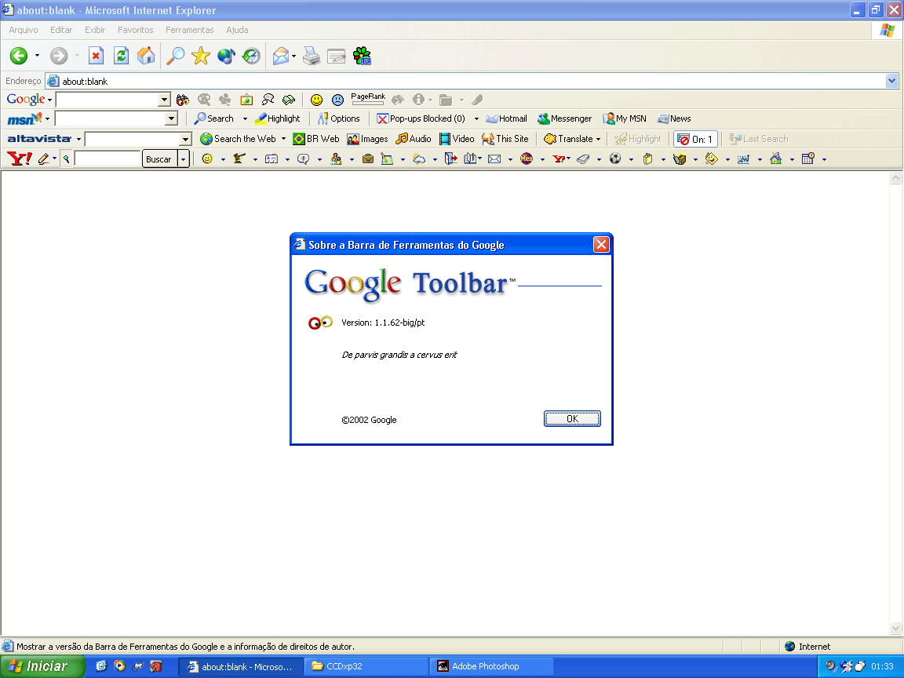904x678 pixels.
Task: Switch to Adobe Photoshop taskbar item
Action: click(492, 666)
